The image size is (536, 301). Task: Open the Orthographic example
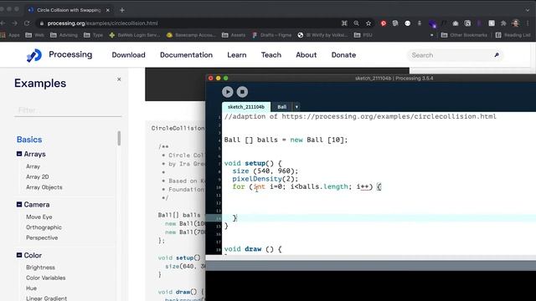click(x=44, y=227)
